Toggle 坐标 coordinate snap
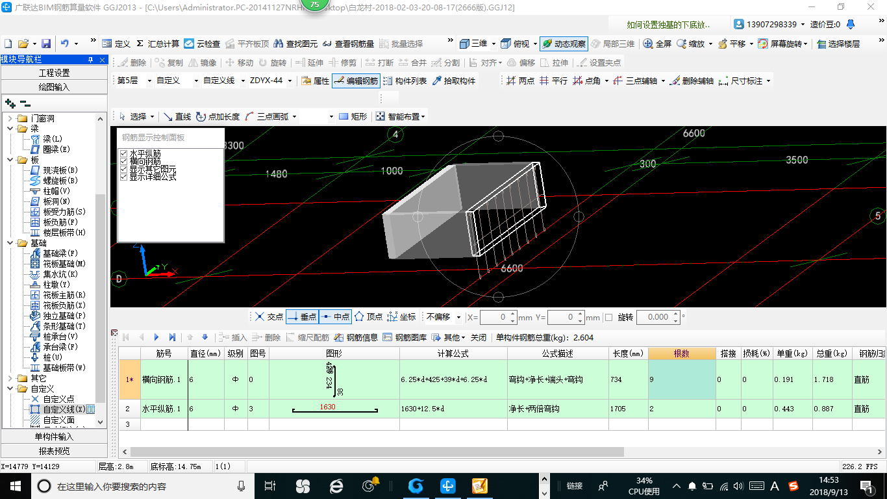The height and width of the screenshot is (499, 887). coord(401,317)
